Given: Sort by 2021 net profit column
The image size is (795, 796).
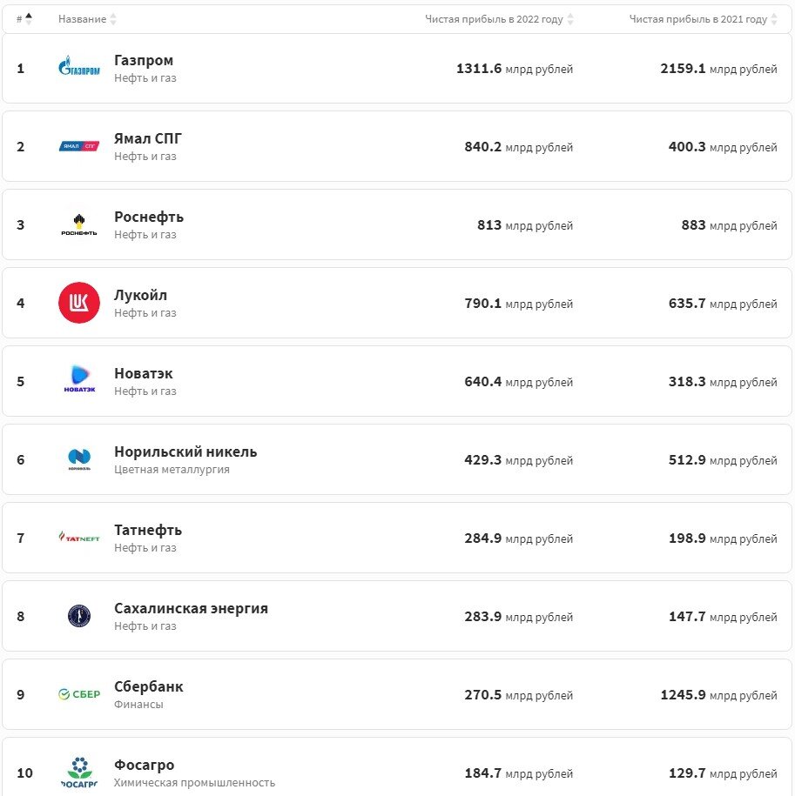Looking at the screenshot, I should [x=773, y=19].
